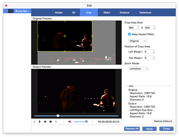Click the Output 'Resolution: 1280*720' text
Screen dimensions: 179x137
[142, 107]
